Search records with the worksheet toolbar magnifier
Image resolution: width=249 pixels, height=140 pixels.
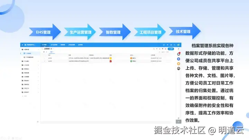154,49
